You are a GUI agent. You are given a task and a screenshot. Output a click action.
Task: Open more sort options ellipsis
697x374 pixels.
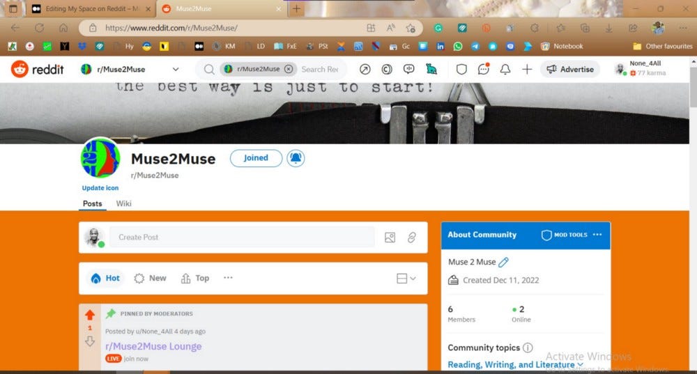(228, 278)
